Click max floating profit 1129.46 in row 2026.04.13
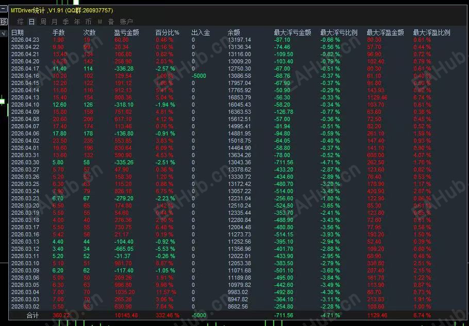This screenshot has width=469, height=326. [377, 97]
